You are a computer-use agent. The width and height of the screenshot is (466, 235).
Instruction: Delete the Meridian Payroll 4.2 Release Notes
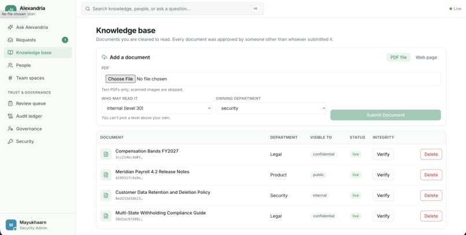[431, 175]
